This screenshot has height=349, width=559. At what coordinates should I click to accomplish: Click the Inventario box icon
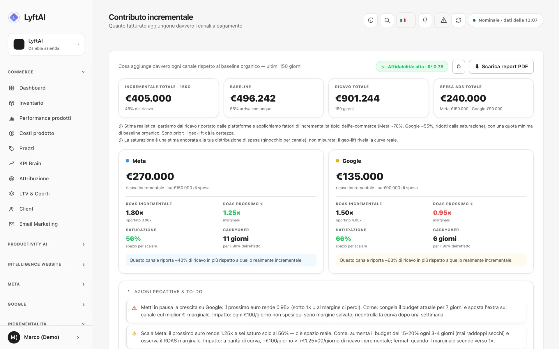point(12,103)
